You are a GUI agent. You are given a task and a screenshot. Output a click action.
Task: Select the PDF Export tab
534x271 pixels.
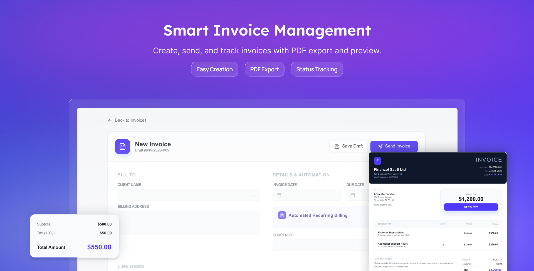pos(264,69)
